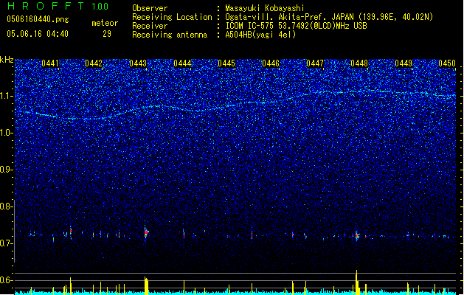Viewport: 464px width, 295px height.
Task: Click the Receiving Location label
Action: point(172,17)
